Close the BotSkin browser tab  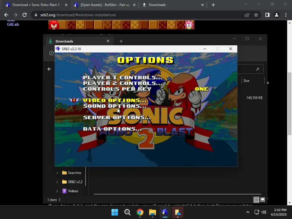tap(134, 5)
